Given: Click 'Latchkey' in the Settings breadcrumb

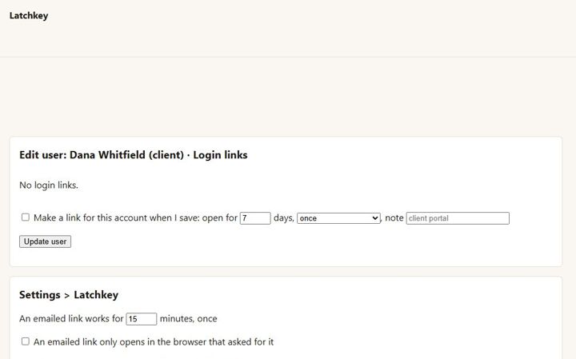Looking at the screenshot, I should (96, 295).
